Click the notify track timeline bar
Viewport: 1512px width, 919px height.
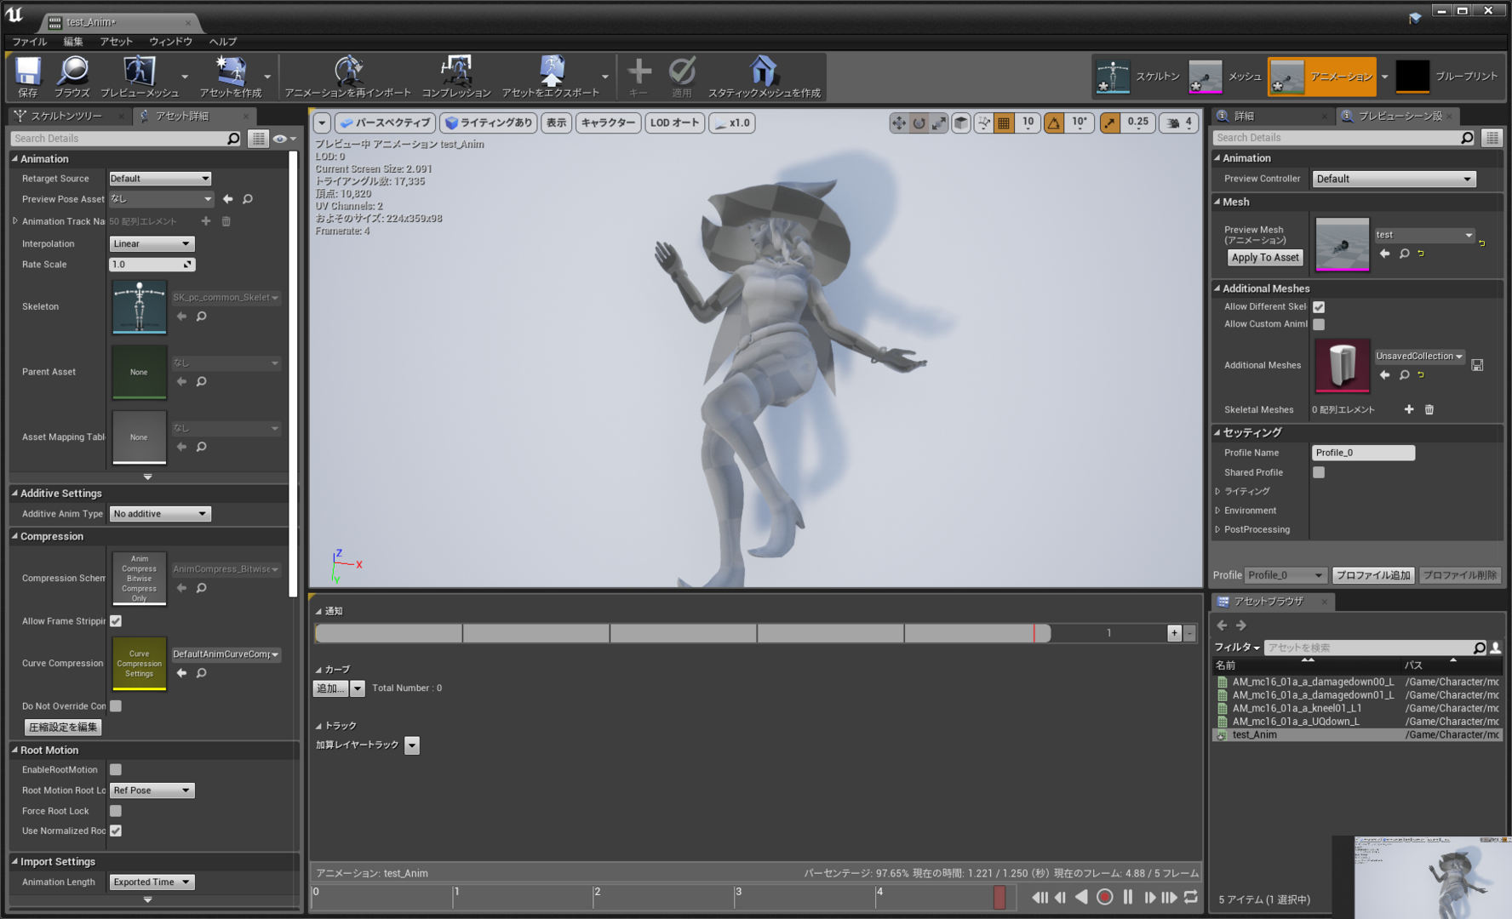[x=682, y=633]
